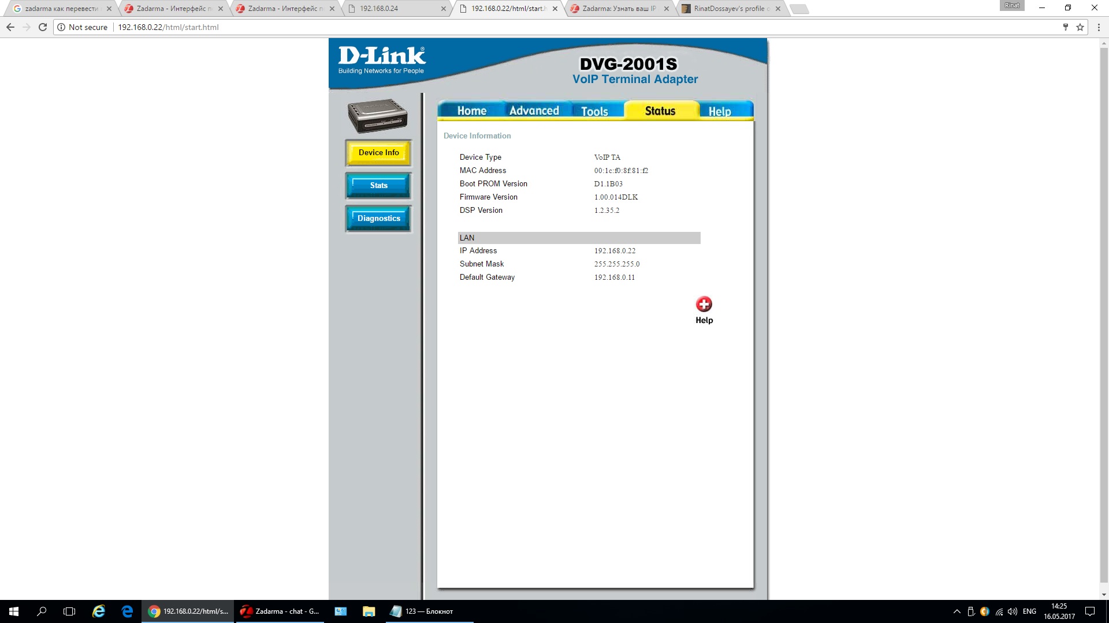Bookmark page with the star icon
This screenshot has height=623, width=1109.
coord(1080,27)
